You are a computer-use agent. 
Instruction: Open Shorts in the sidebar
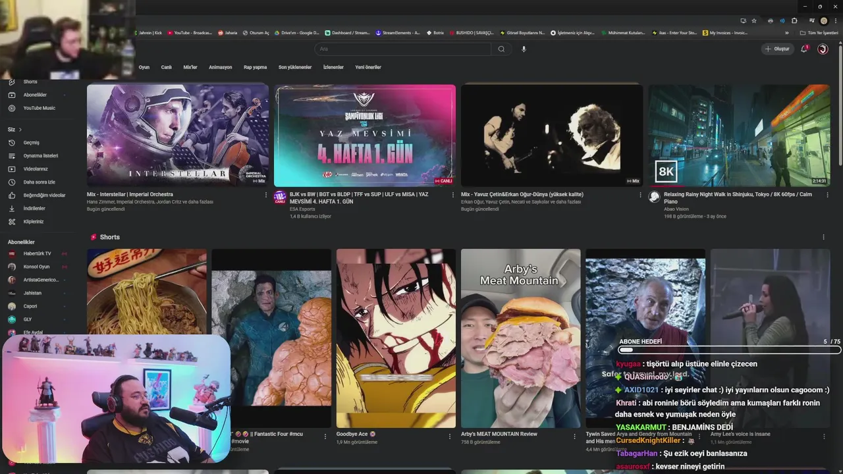(x=30, y=82)
